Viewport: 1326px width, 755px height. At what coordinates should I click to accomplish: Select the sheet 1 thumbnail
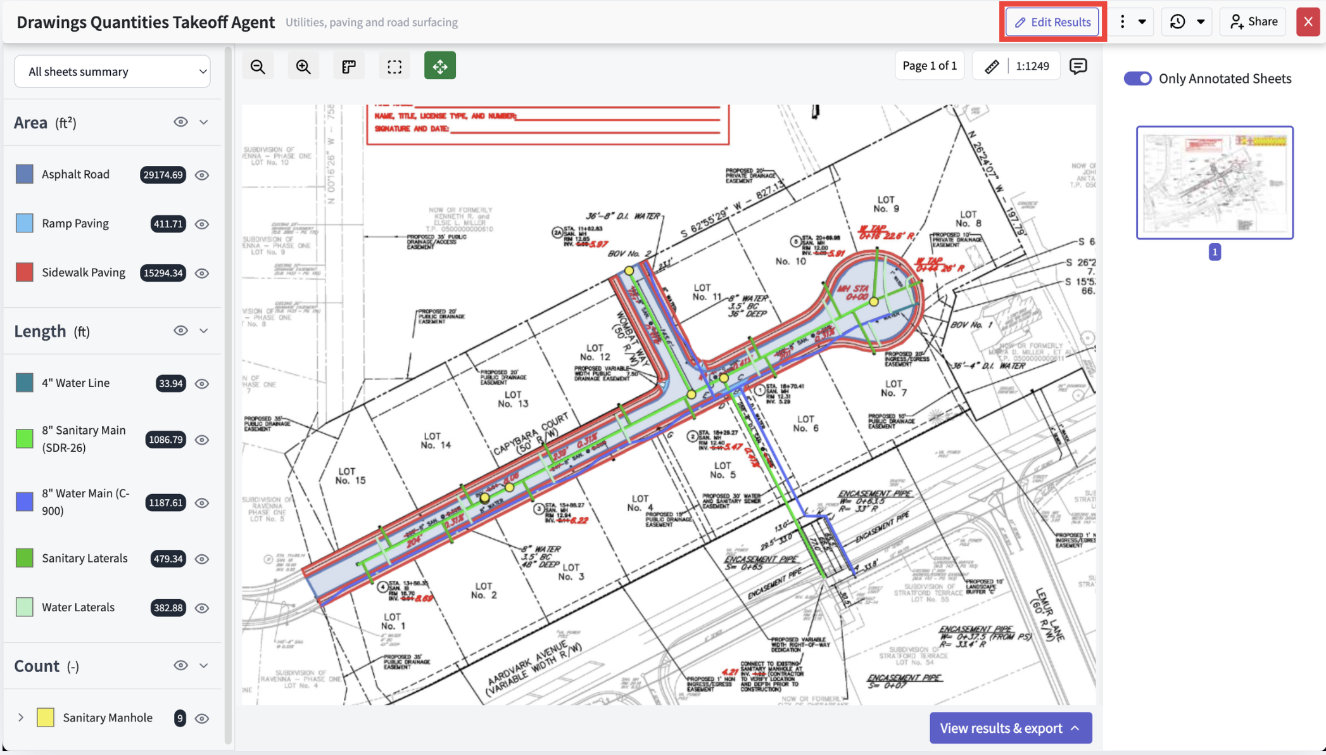1215,182
